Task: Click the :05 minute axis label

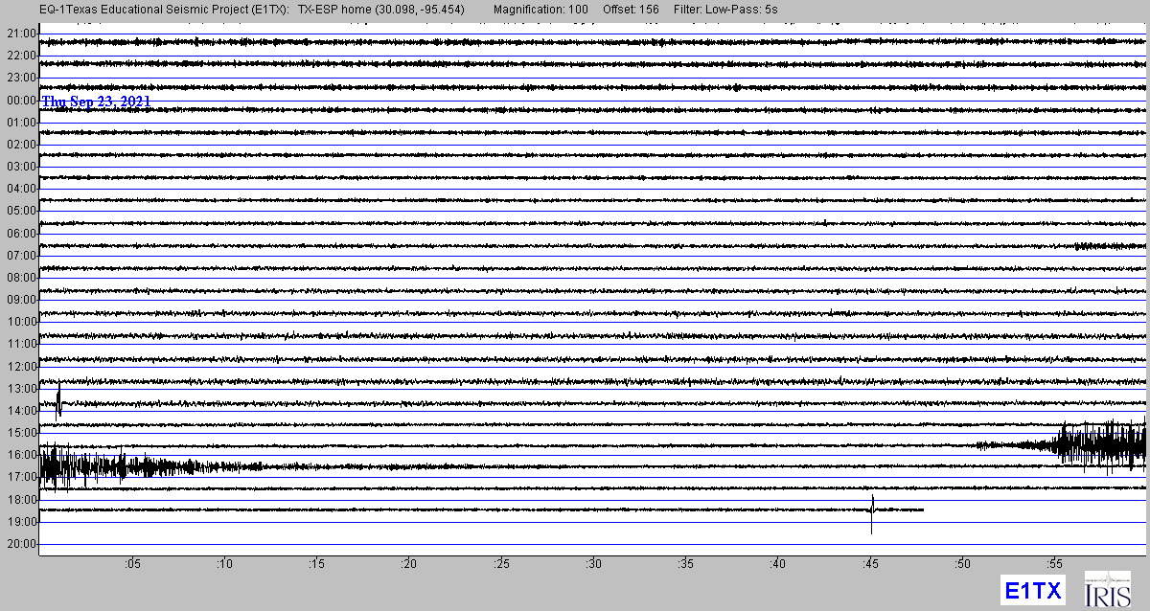Action: tap(131, 563)
